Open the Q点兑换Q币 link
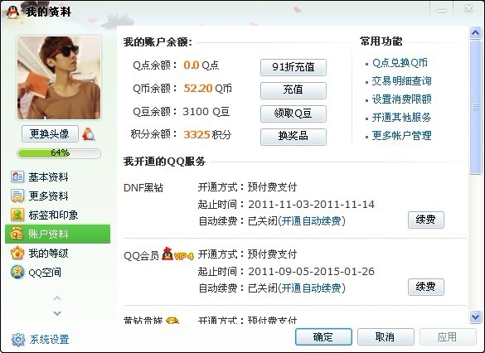Image resolution: width=485 pixels, height=353 pixels. point(400,63)
